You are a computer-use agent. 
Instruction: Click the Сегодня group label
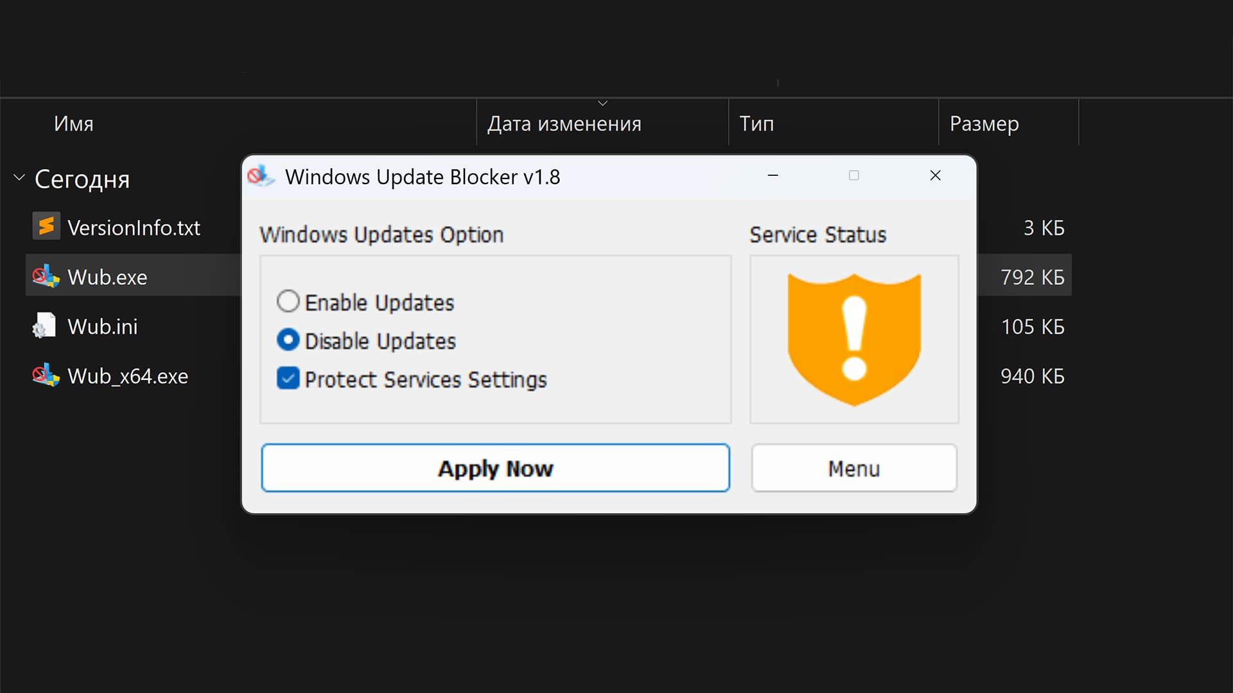coord(82,179)
